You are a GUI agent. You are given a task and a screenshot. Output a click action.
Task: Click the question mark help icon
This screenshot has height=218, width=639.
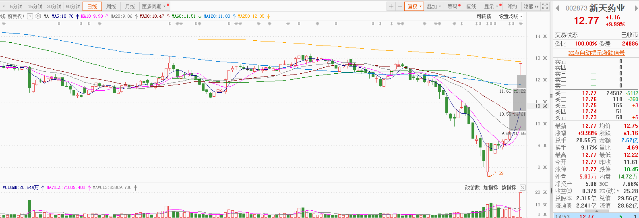point(30,16)
